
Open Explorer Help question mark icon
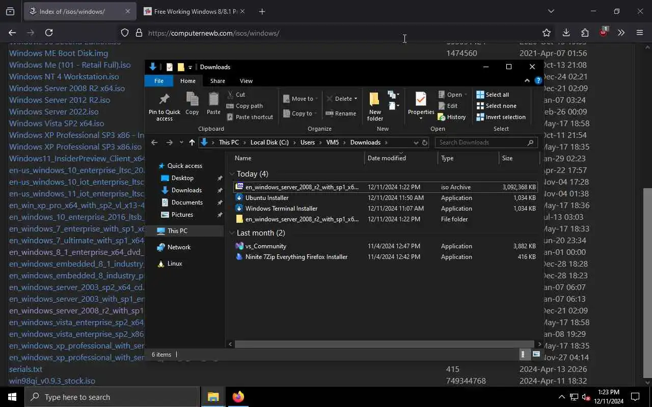tap(538, 81)
